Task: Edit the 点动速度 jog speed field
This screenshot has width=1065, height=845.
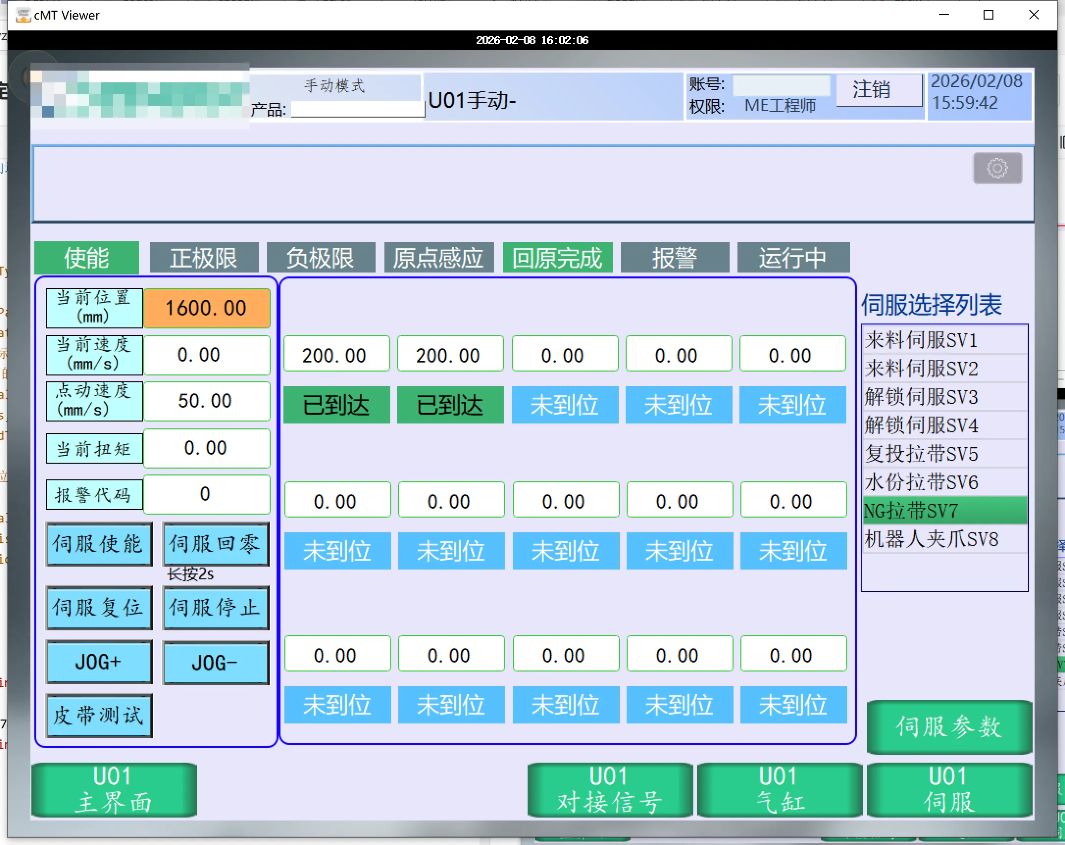Action: 206,400
